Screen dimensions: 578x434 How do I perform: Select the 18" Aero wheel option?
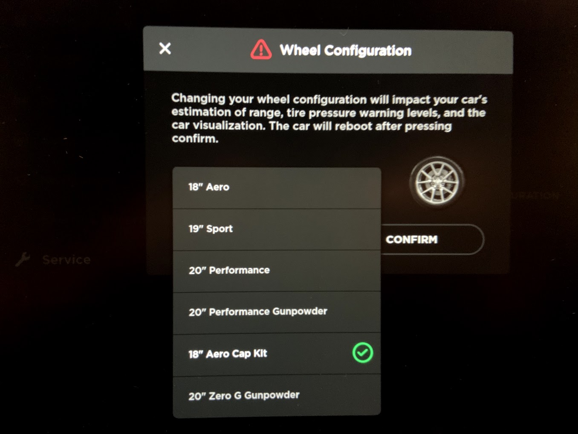click(x=276, y=187)
